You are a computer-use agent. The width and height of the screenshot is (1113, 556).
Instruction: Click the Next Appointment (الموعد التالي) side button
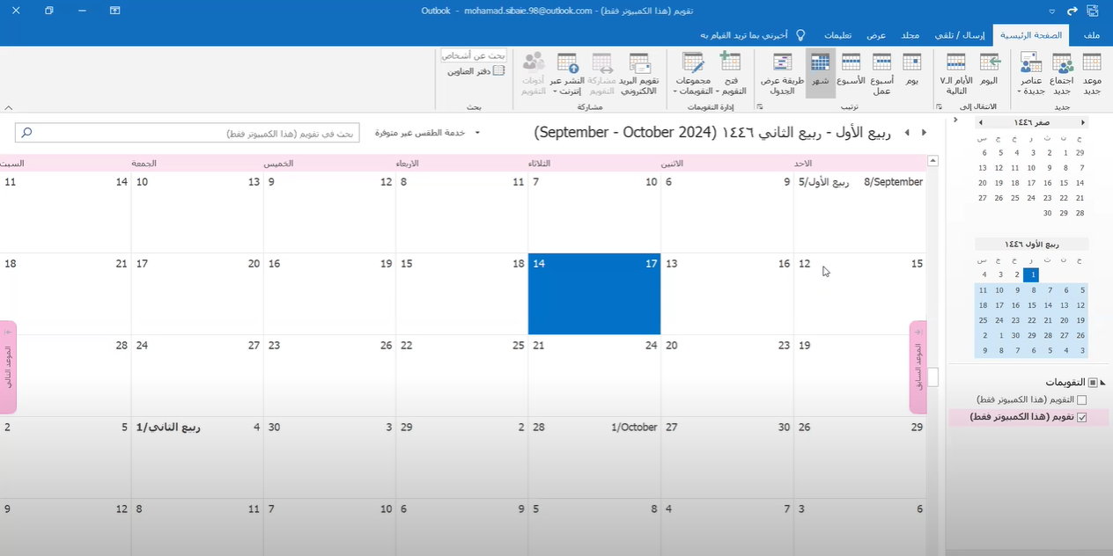8,367
